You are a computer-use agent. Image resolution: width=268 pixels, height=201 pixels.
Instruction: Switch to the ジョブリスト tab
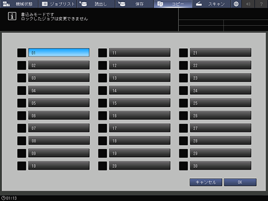(x=58, y=4)
